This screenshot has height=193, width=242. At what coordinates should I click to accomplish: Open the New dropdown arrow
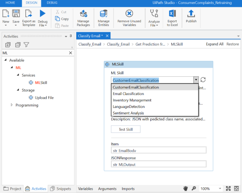6,25
